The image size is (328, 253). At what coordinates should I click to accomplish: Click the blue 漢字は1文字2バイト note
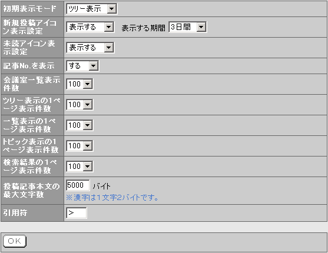click(112, 197)
